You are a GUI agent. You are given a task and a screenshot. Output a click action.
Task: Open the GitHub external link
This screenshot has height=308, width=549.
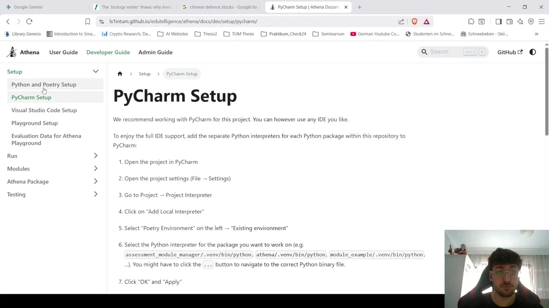[510, 52]
